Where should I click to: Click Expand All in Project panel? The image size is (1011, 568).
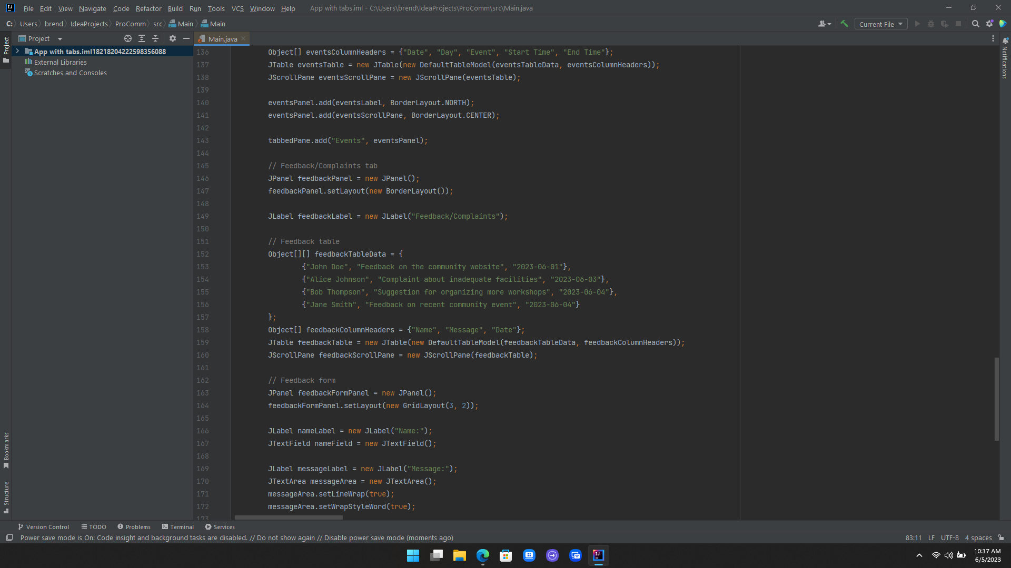142,38
